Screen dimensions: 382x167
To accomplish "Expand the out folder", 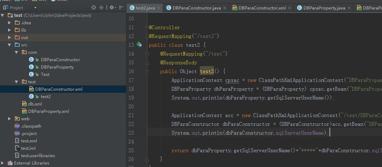I will pos(10,37).
